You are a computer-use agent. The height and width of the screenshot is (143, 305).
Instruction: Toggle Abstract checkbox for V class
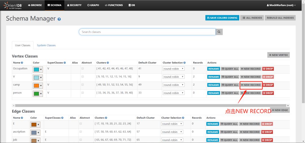pyautogui.click(x=83, y=77)
